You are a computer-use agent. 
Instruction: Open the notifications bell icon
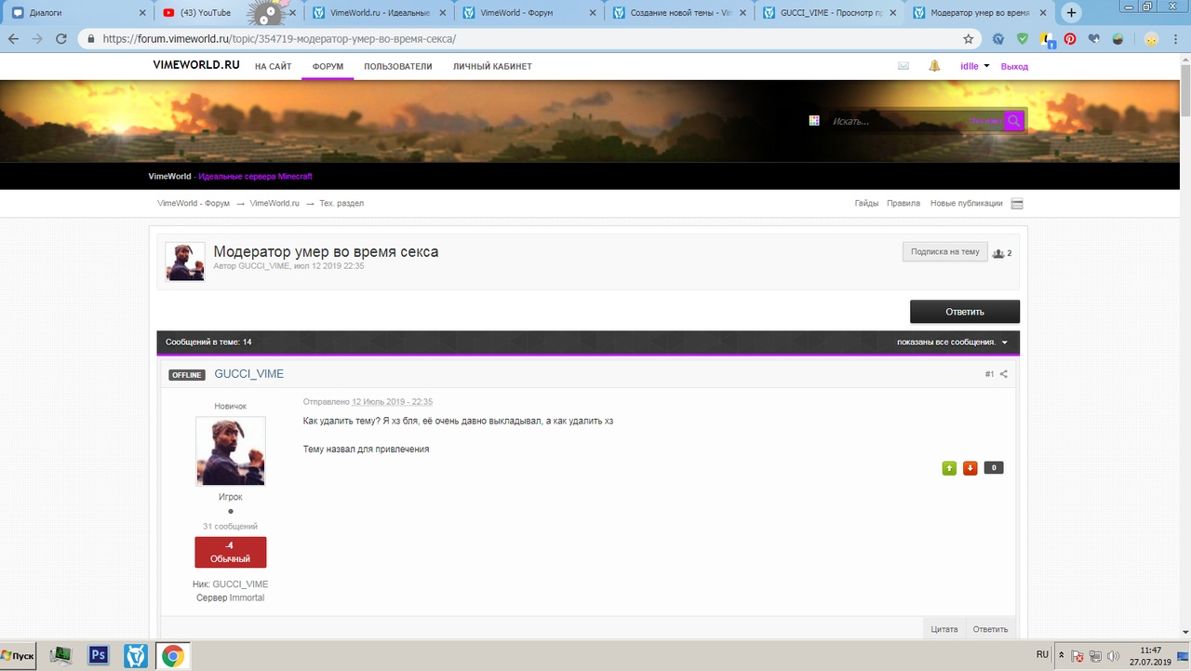pos(934,66)
